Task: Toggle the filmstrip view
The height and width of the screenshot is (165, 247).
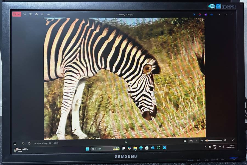Action: click(15, 143)
